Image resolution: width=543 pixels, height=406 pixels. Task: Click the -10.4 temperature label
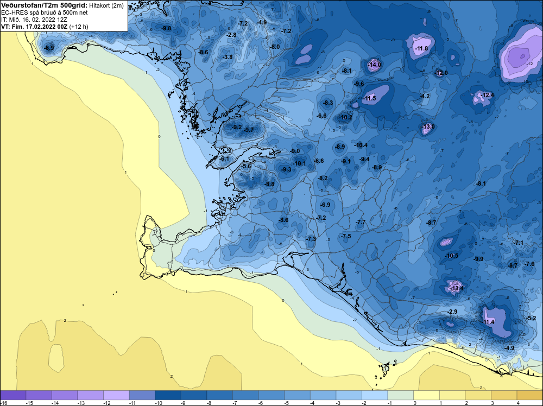[x=361, y=145]
